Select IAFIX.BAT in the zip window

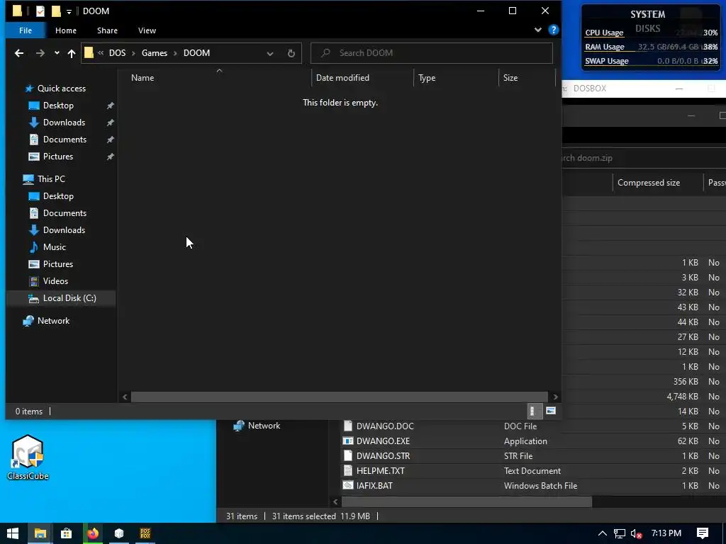[374, 486]
